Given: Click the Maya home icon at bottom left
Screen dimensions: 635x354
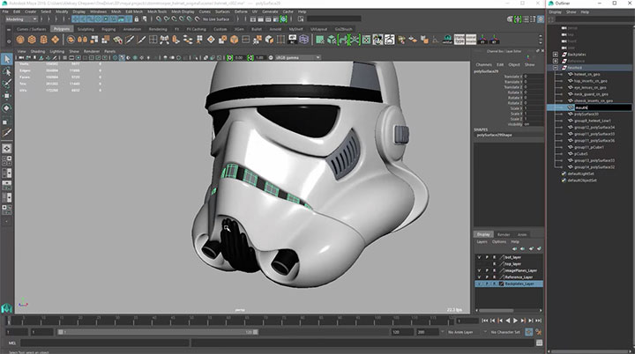Looking at the screenshot, I should (x=6, y=308).
